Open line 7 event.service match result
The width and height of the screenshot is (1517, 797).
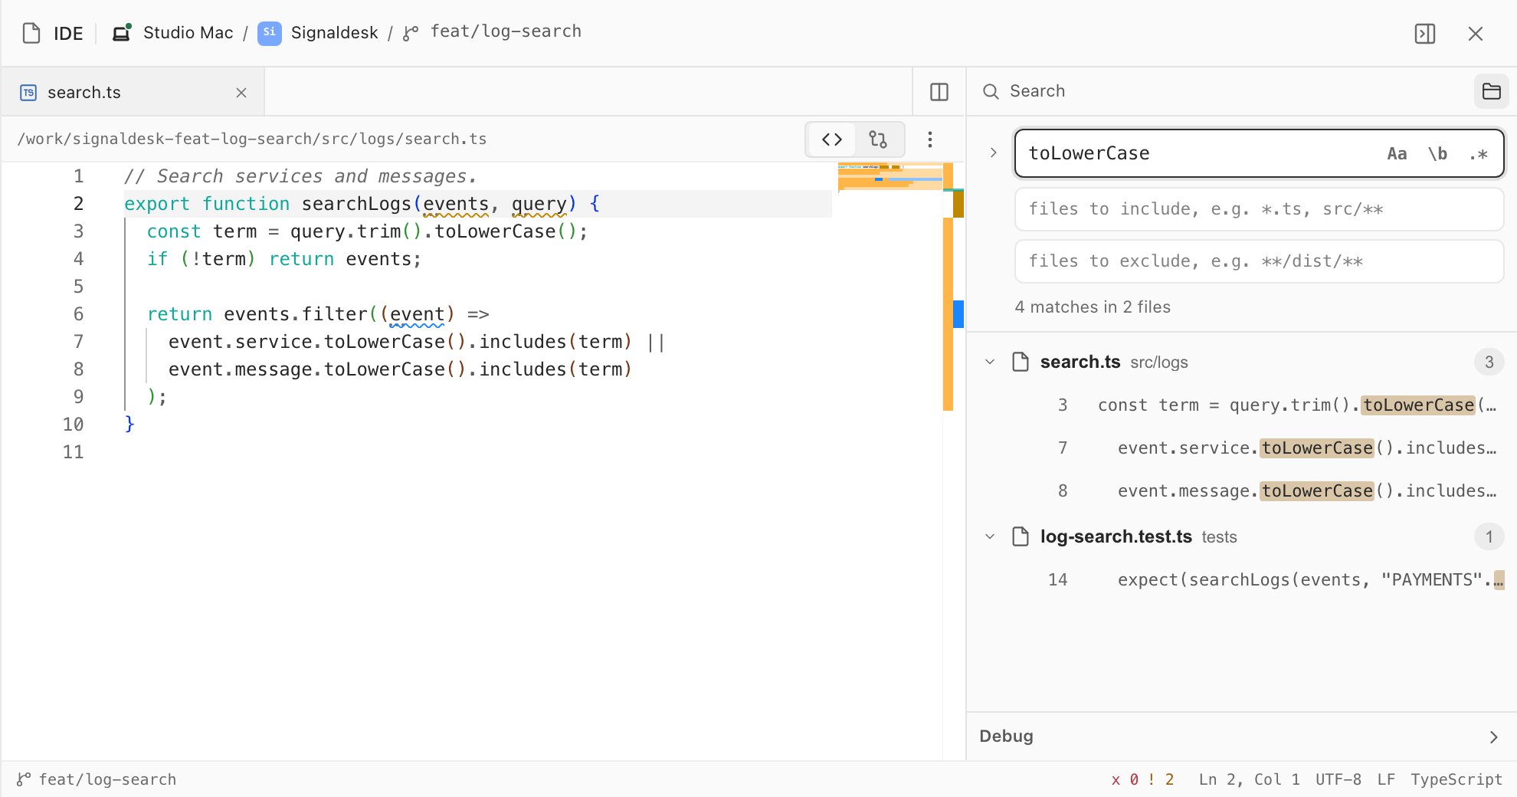(1241, 448)
